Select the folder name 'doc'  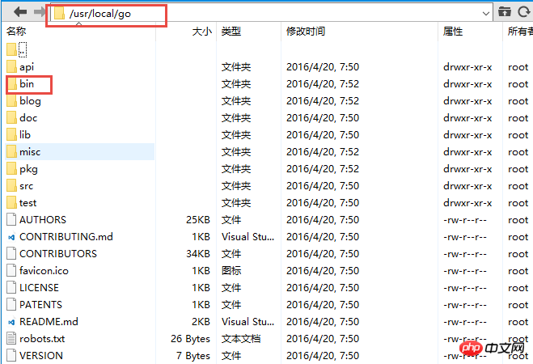click(28, 118)
